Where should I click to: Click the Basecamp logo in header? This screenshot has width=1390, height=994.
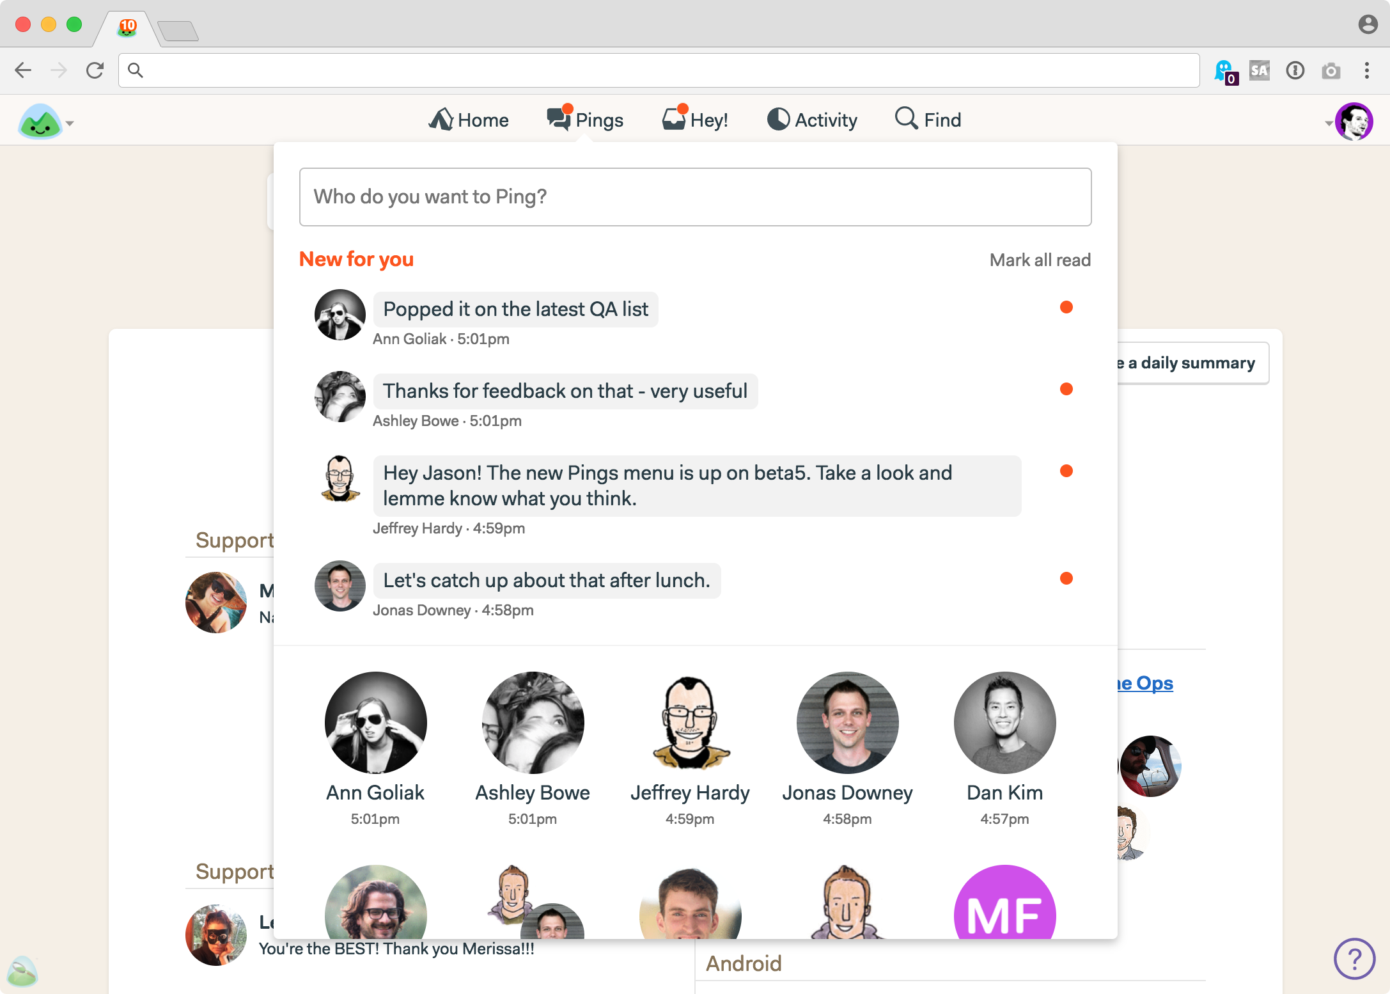click(40, 121)
